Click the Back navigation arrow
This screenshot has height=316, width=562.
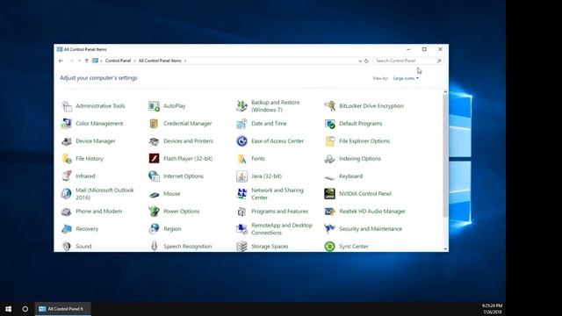[x=61, y=61]
